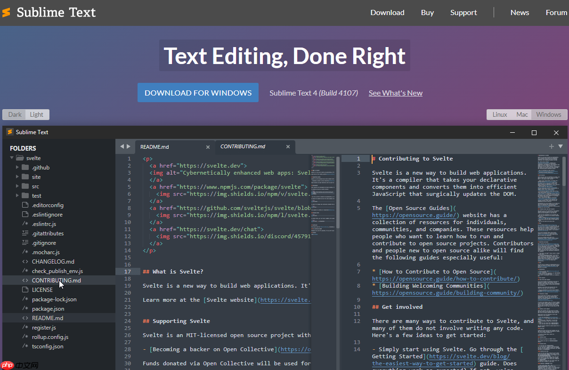Click the tab navigation forward arrow icon

click(129, 146)
